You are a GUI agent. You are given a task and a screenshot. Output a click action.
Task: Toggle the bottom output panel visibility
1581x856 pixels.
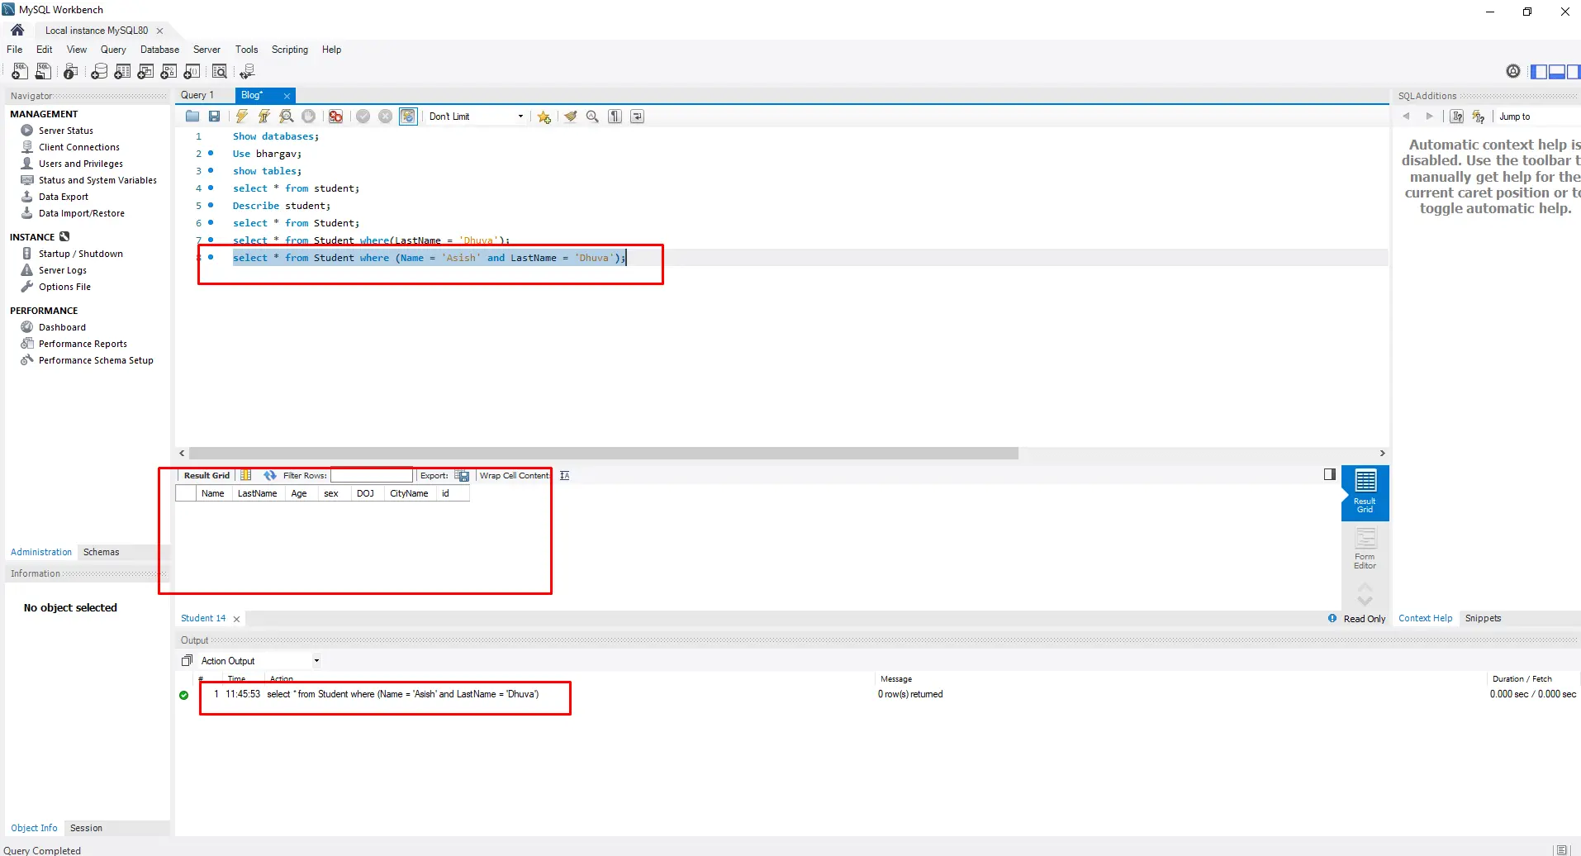[x=1555, y=72]
